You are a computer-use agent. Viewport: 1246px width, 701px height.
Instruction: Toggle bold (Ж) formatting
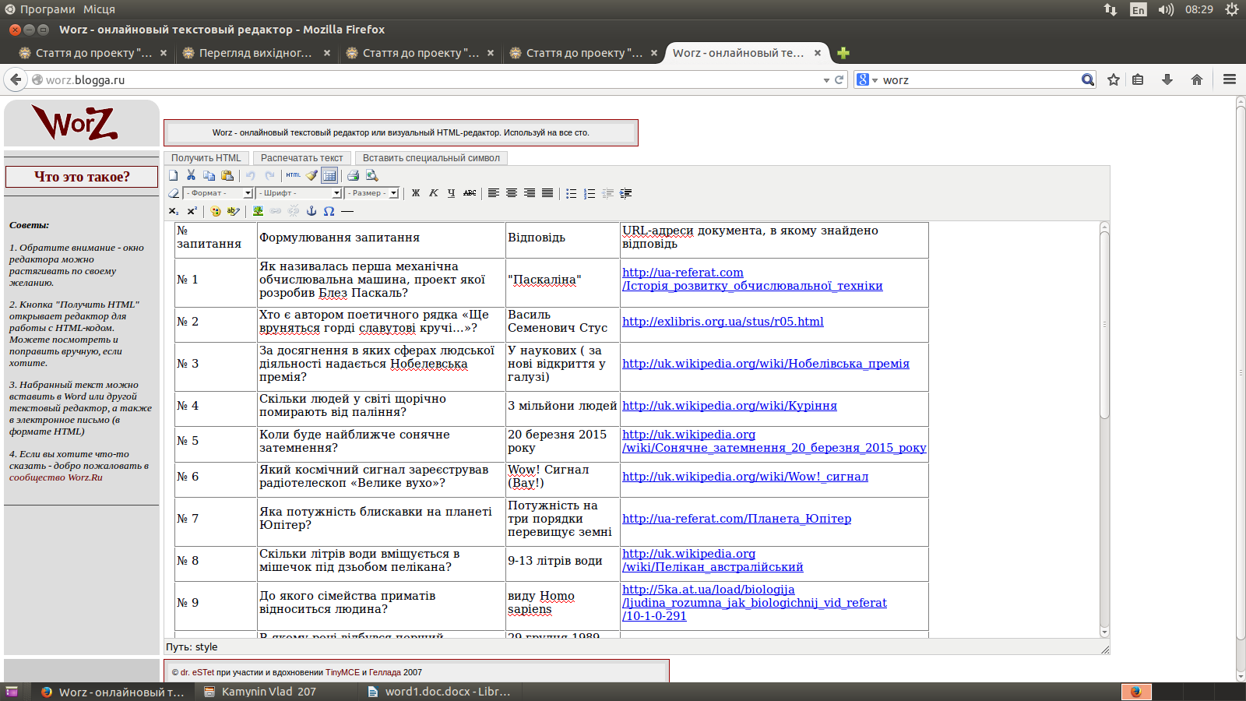pyautogui.click(x=416, y=193)
